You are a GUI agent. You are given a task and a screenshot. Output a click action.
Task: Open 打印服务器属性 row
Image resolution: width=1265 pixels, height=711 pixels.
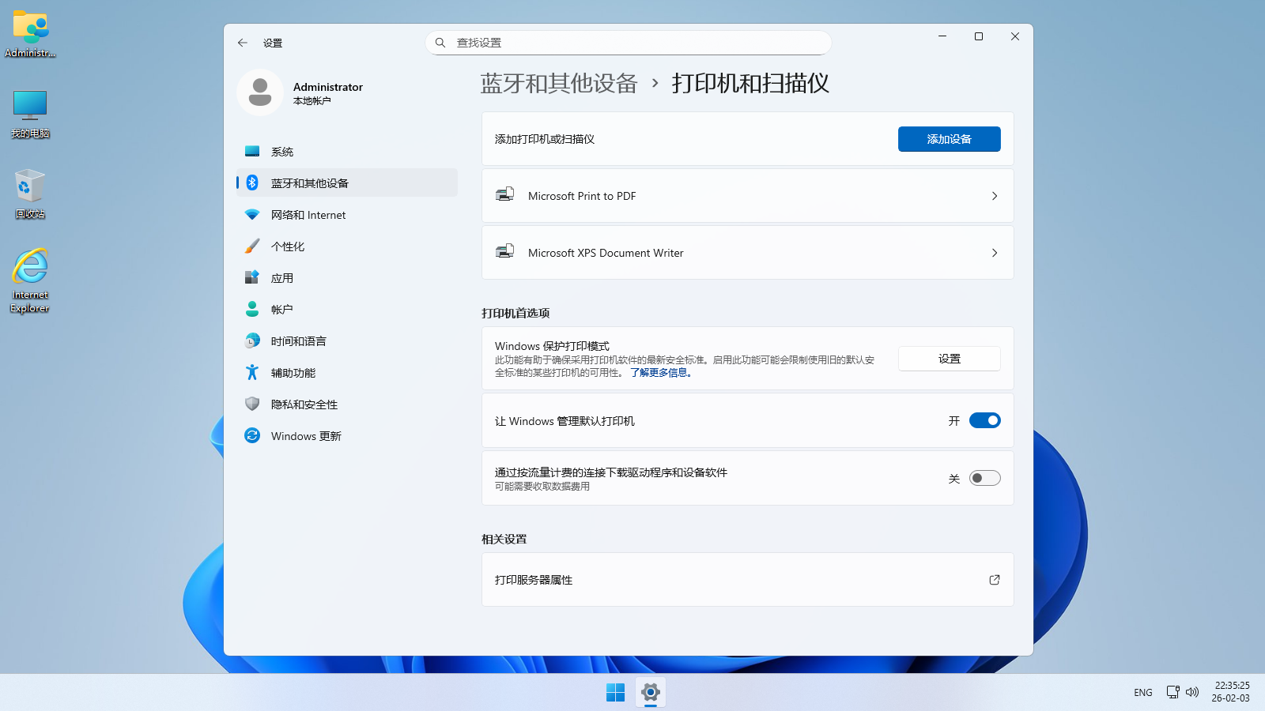748,580
